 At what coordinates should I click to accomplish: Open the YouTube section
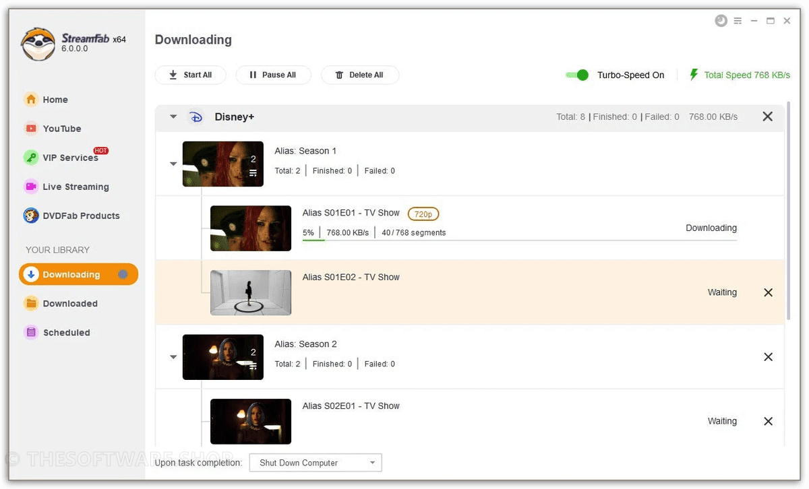(62, 129)
